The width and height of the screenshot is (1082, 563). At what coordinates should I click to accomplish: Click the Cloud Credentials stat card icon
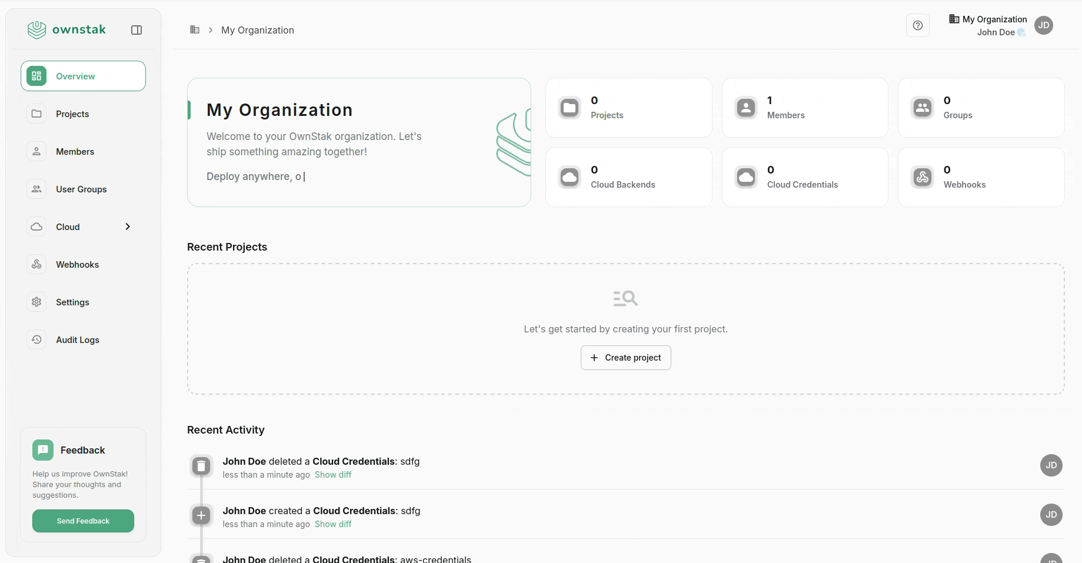(x=746, y=177)
